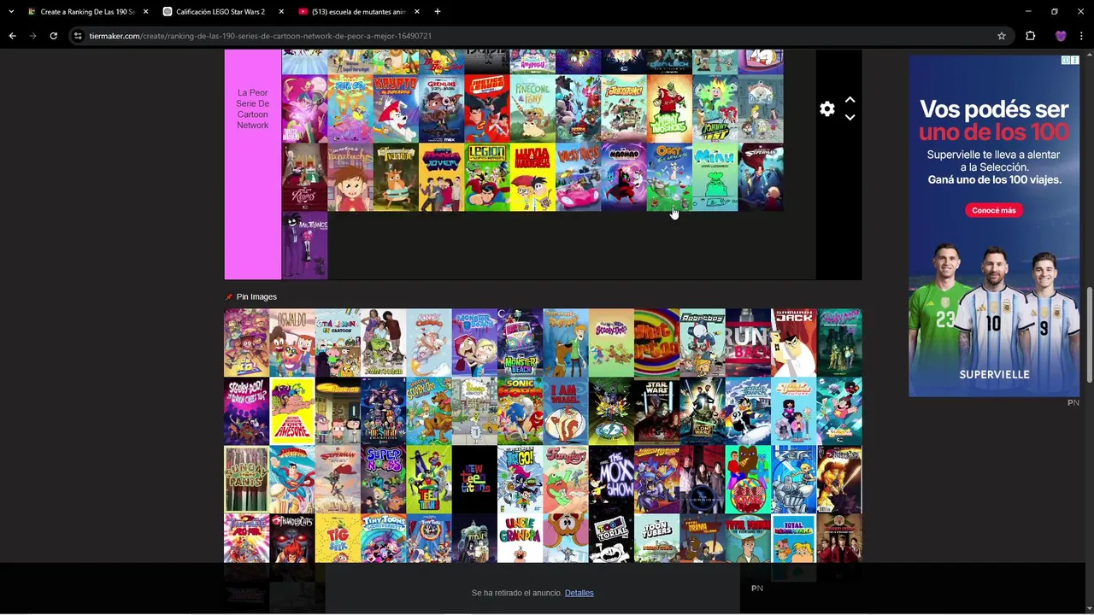Image resolution: width=1094 pixels, height=615 pixels.
Task: Select the Papelucho thumbnail
Action: (x=350, y=178)
